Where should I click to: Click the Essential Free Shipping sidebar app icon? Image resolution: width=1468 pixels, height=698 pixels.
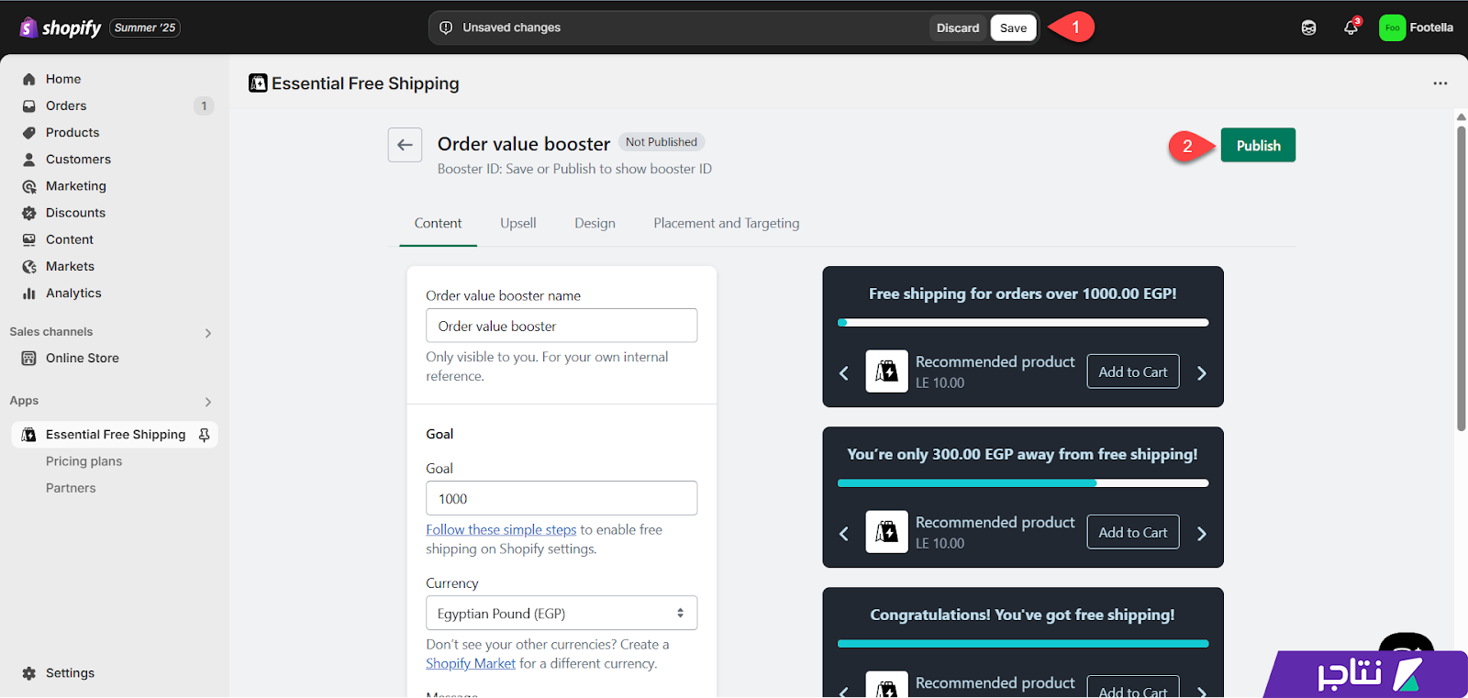point(29,435)
